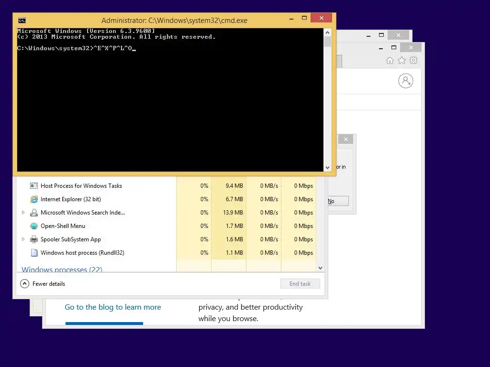Open browser Tools gear icon
The height and width of the screenshot is (367, 490).
coord(413,60)
